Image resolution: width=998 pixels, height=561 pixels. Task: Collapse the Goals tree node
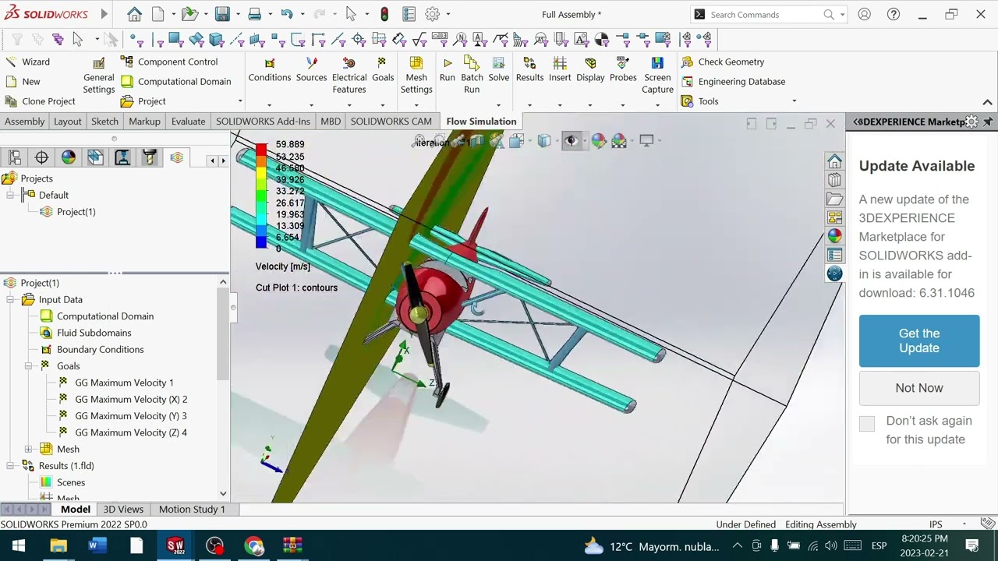pyautogui.click(x=28, y=365)
